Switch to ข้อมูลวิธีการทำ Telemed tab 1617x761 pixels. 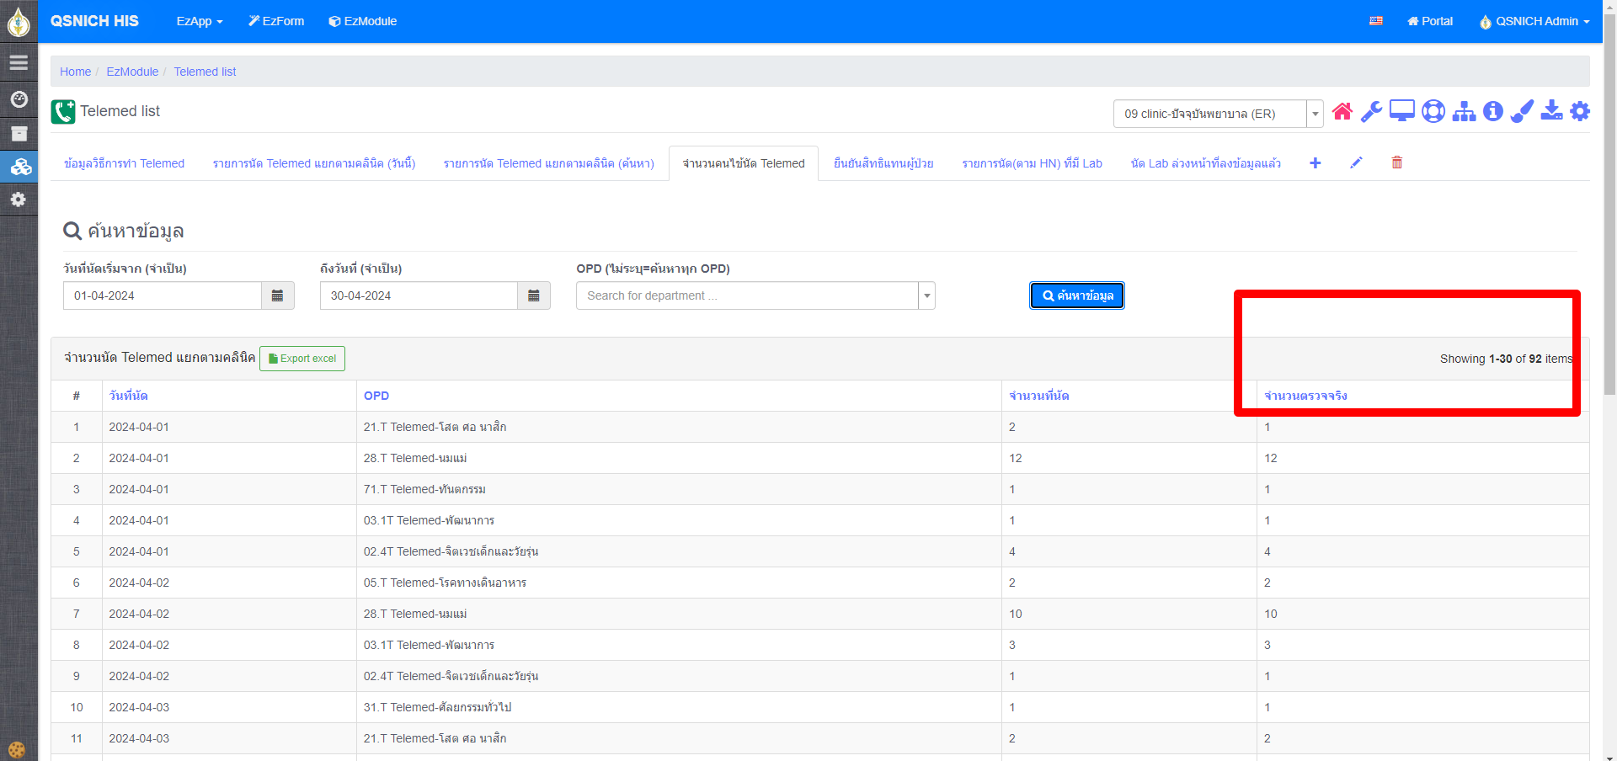[x=124, y=163]
